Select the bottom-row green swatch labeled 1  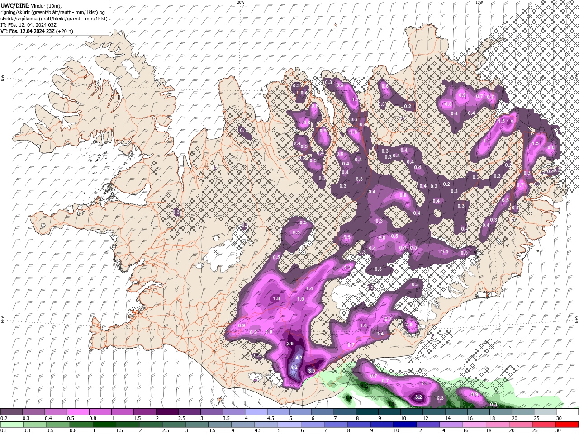[x=104, y=425]
